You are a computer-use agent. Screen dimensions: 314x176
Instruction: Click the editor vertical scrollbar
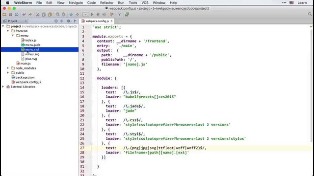click(312, 86)
